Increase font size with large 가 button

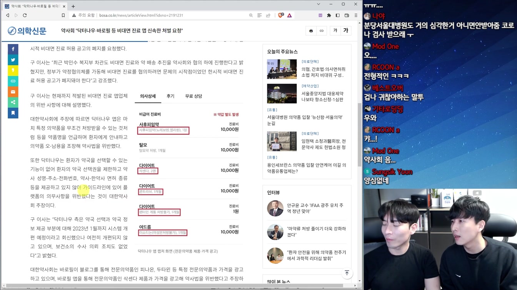pos(346,31)
